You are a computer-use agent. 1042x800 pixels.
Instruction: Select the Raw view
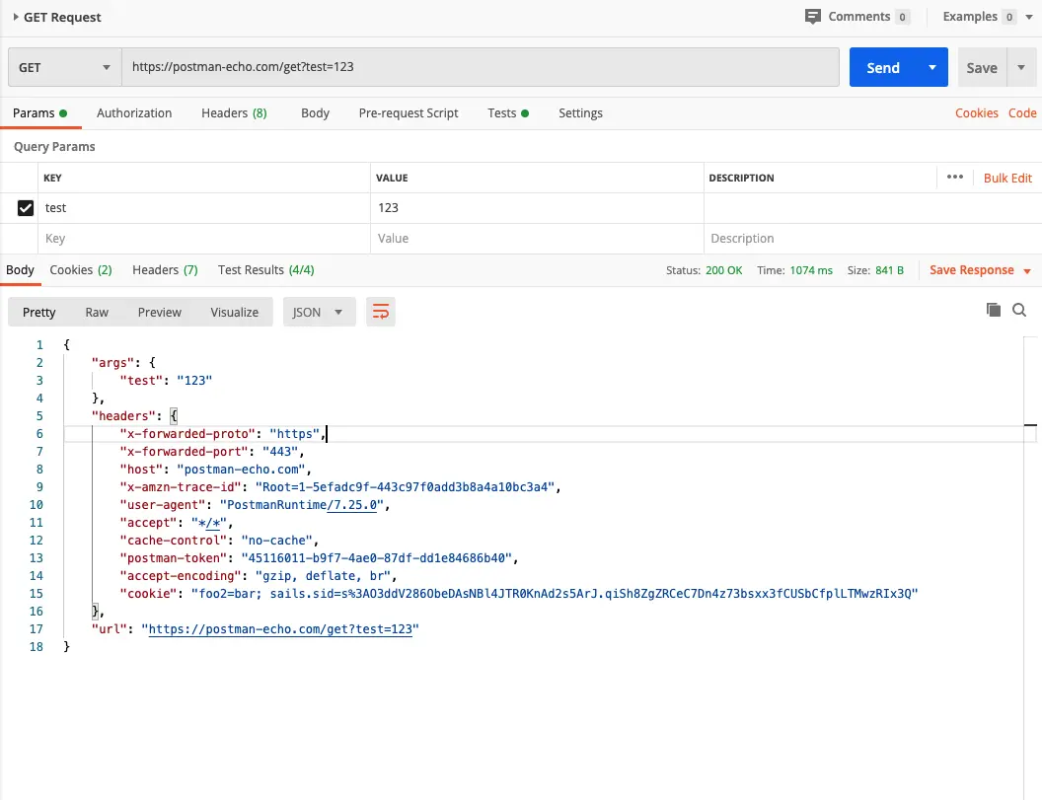(x=97, y=313)
